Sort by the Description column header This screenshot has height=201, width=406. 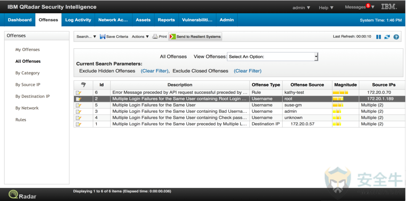(180, 85)
